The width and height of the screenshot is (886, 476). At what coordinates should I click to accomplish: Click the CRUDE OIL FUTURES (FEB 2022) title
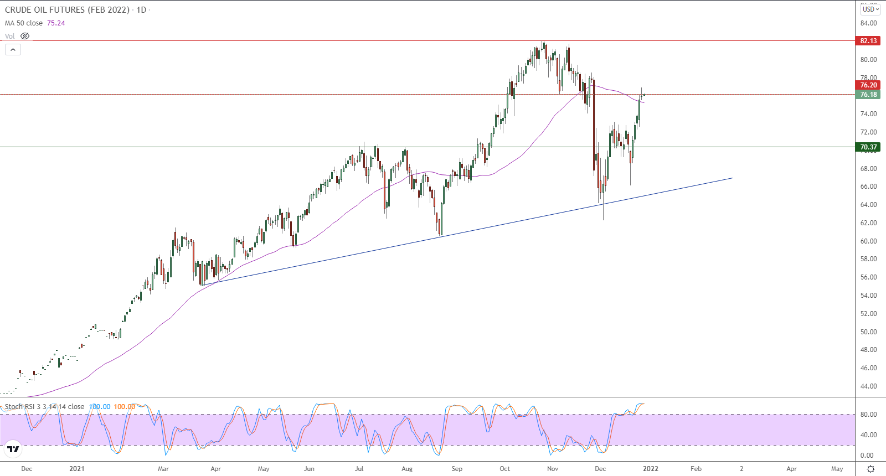(x=67, y=10)
